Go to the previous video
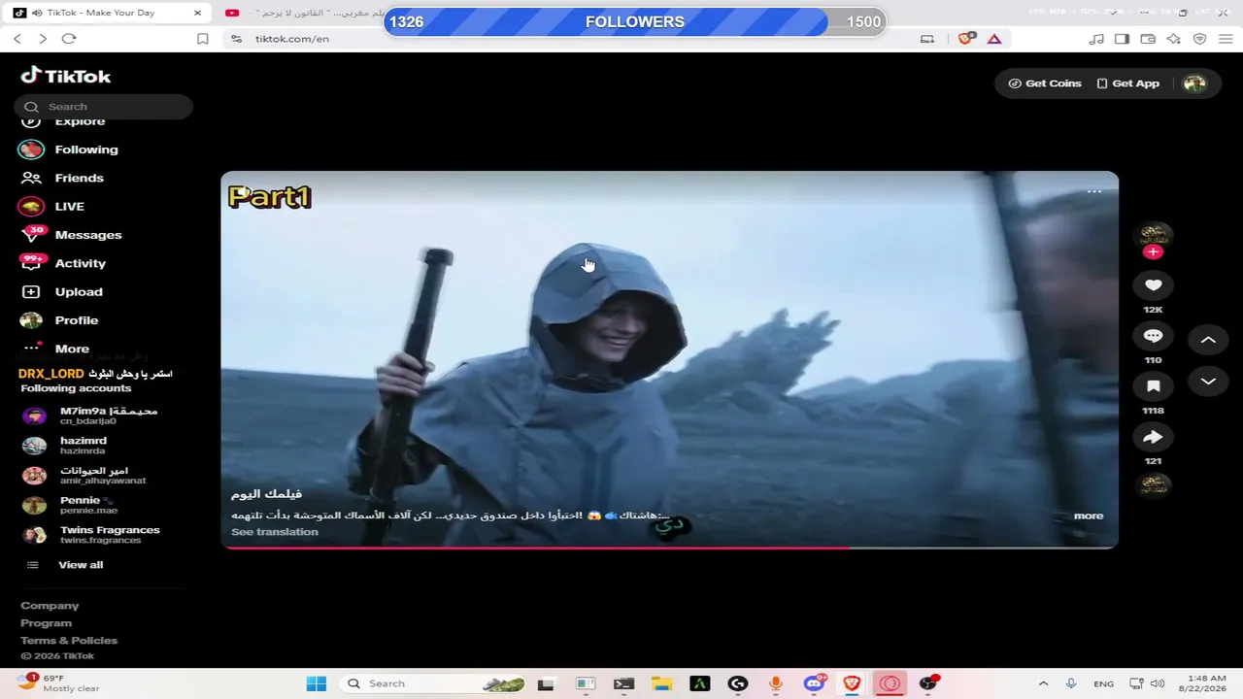1243x699 pixels. tap(1208, 340)
